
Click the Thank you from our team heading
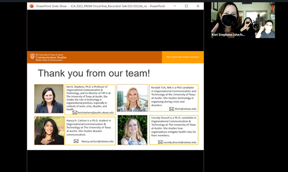[94, 73]
